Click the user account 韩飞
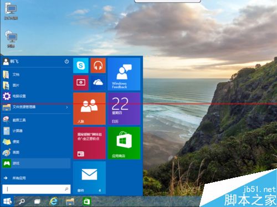The height and width of the screenshot is (207, 277). pos(11,61)
